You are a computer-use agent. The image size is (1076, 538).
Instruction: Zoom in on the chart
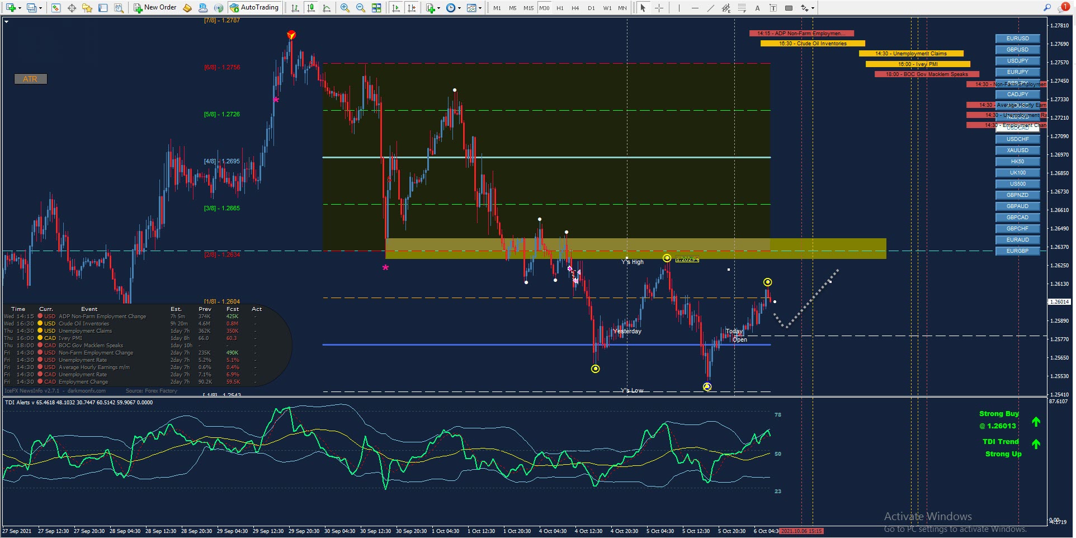tap(345, 8)
